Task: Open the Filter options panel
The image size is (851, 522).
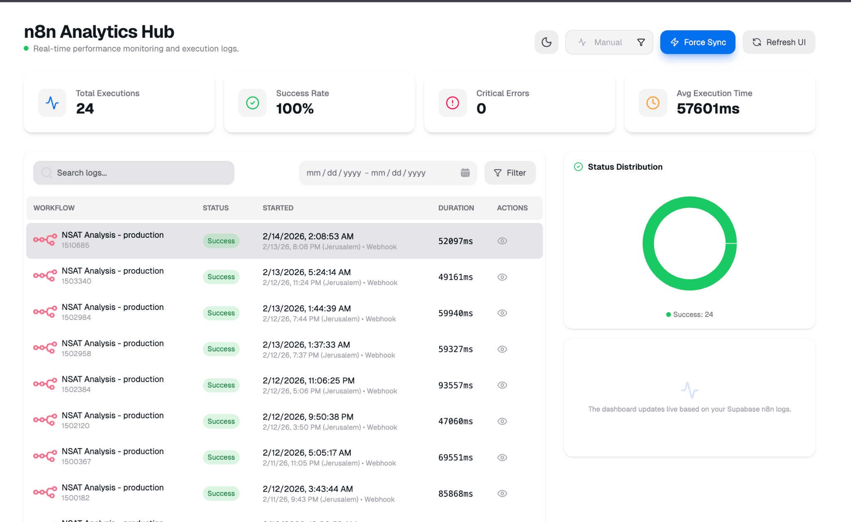Action: point(510,173)
